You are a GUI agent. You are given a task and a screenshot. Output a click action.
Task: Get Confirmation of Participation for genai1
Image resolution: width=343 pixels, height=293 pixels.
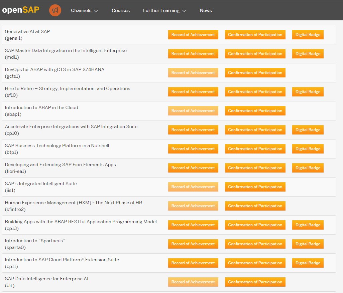click(x=255, y=35)
